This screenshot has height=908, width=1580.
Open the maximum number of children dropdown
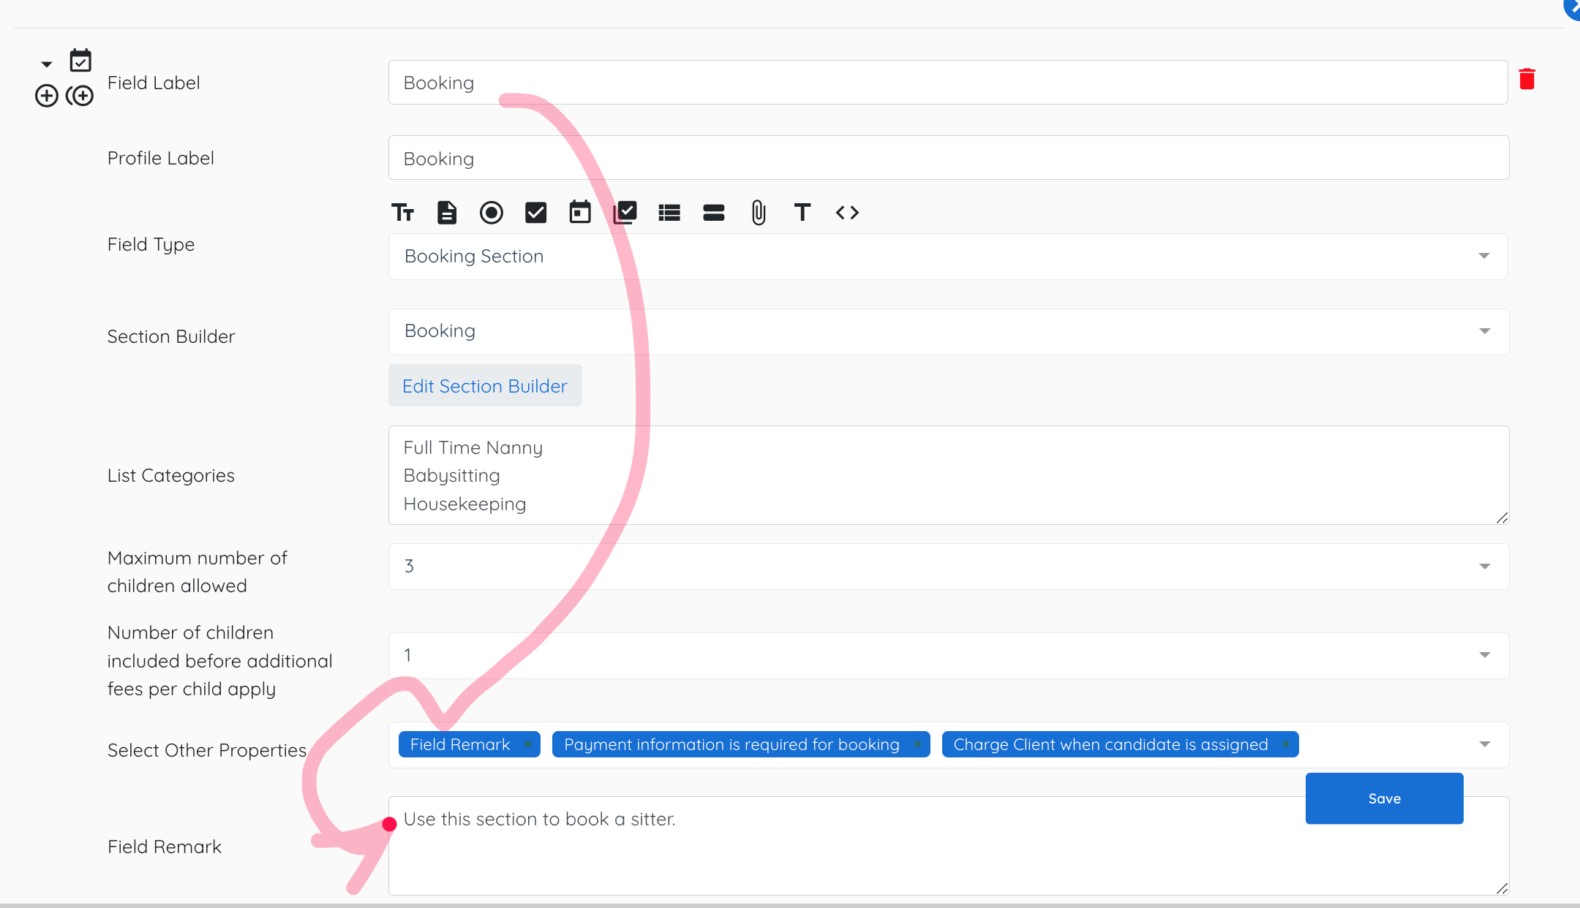point(949,567)
